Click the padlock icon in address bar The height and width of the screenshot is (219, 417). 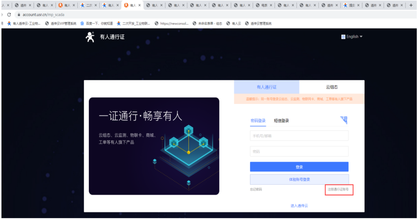pos(19,14)
